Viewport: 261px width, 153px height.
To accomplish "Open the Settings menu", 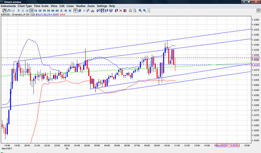I will [102, 6].
